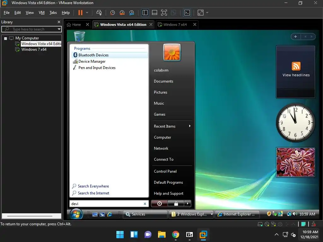Open the Tabs menu
The height and width of the screenshot is (242, 323).
[x=53, y=13]
